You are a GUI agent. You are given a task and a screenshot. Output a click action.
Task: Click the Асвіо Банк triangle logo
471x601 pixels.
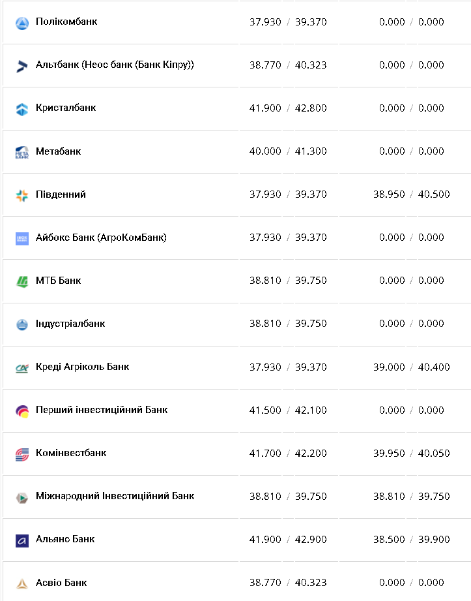point(22,583)
